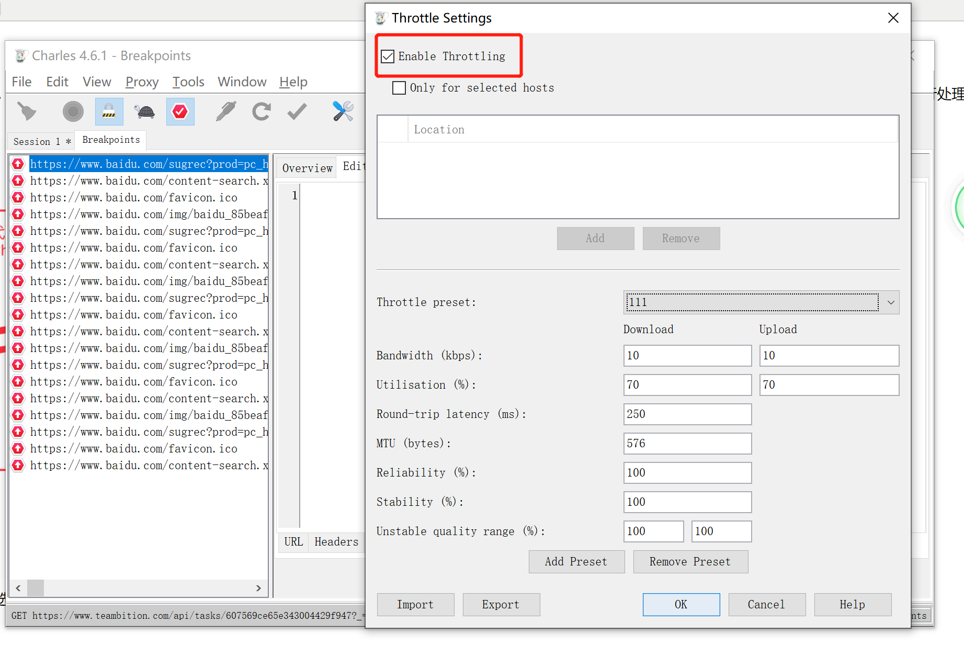Click the Charles app icon in the title bar
The height and width of the screenshot is (657, 964).
point(21,55)
